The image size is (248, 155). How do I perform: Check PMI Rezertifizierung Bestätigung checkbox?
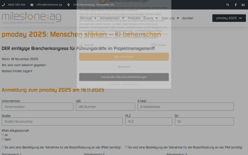coord(126,147)
